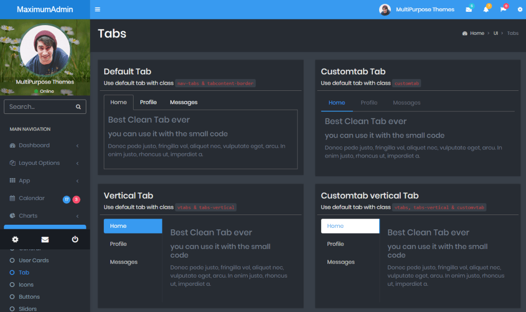Open User Cards sidebar link
Viewport: 526px width, 312px height.
34,260
